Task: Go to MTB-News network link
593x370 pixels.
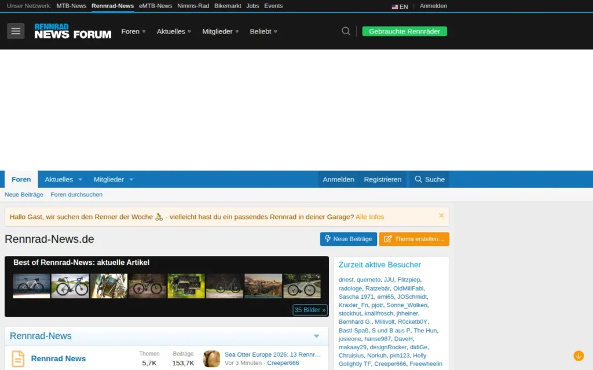Action: pos(71,6)
